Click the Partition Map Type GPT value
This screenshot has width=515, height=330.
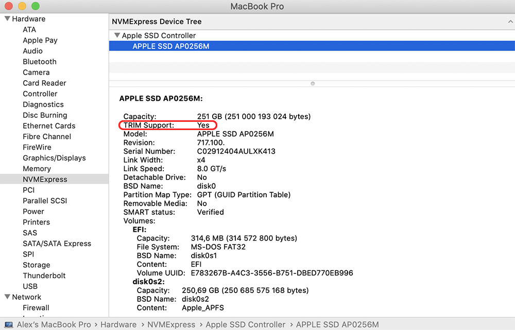[x=244, y=195]
